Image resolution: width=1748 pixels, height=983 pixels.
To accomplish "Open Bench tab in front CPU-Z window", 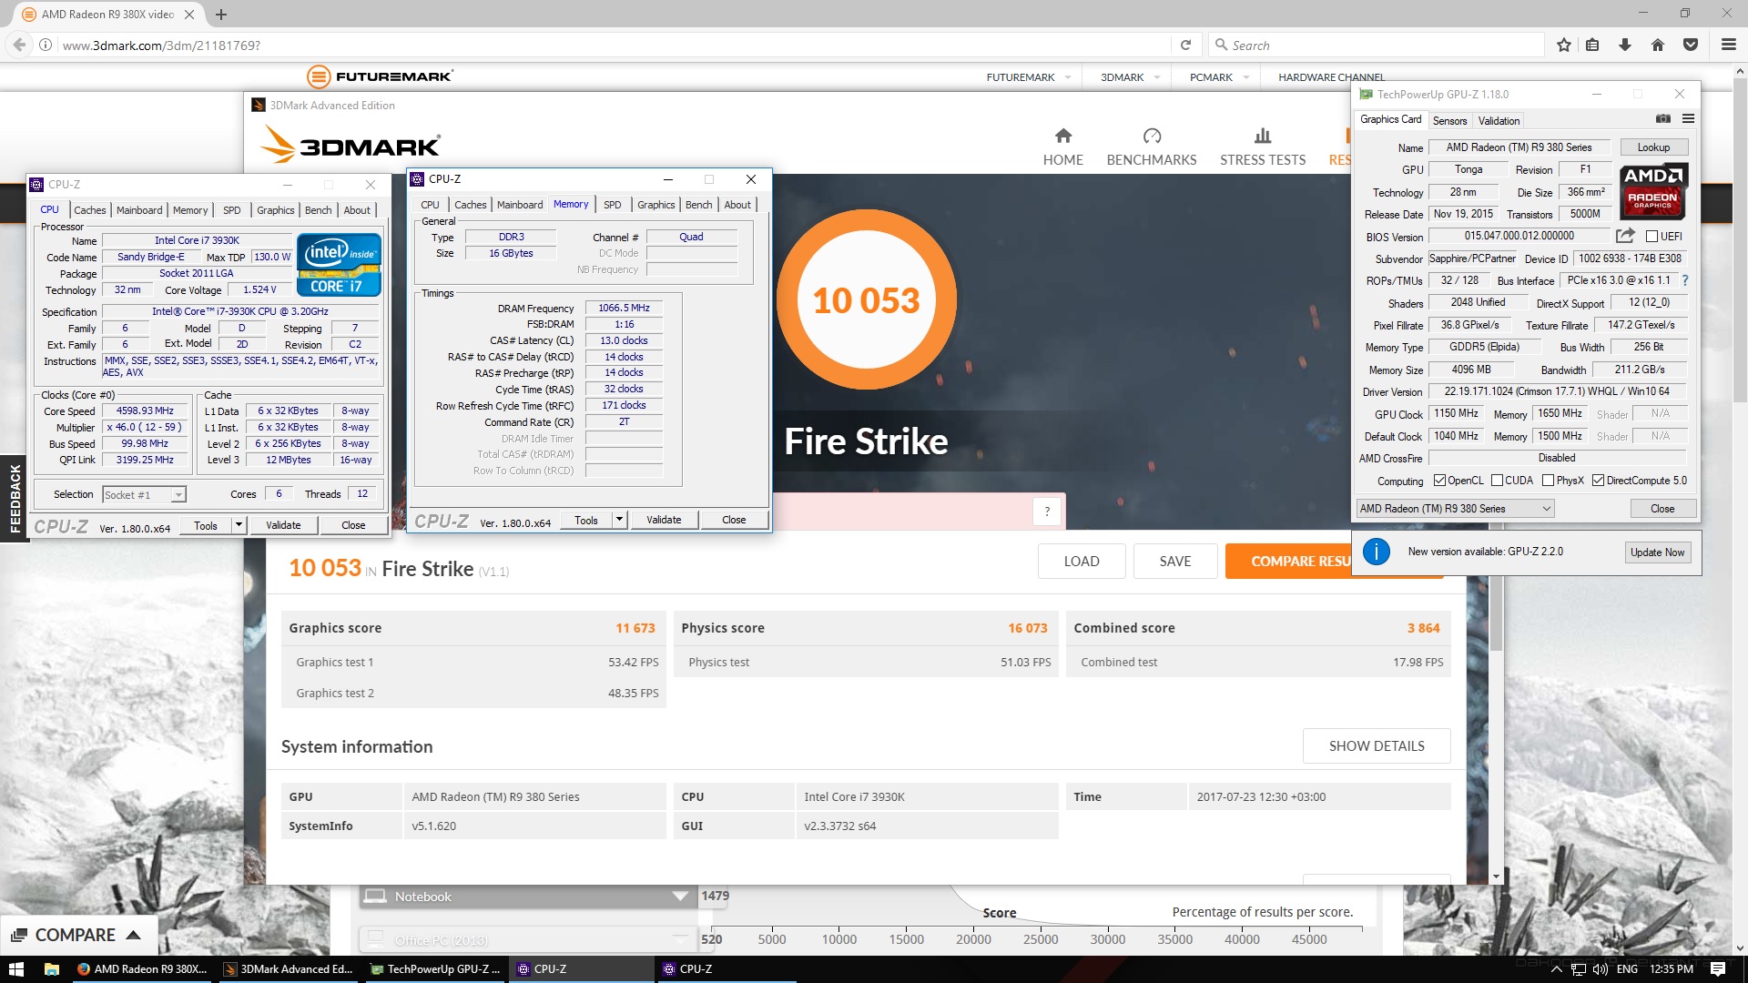I will (699, 205).
